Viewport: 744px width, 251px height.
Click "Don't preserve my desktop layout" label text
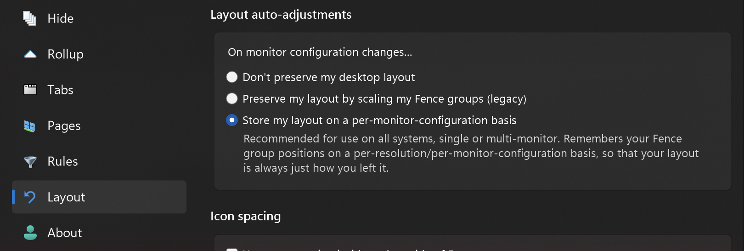329,77
